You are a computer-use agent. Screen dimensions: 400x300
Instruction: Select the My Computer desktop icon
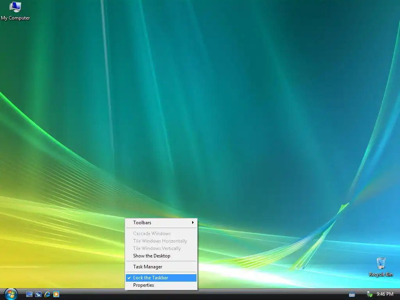15,11
